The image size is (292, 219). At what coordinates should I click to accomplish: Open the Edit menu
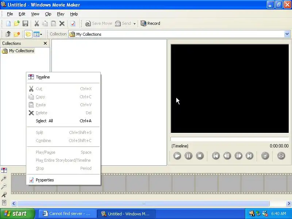coord(22,14)
